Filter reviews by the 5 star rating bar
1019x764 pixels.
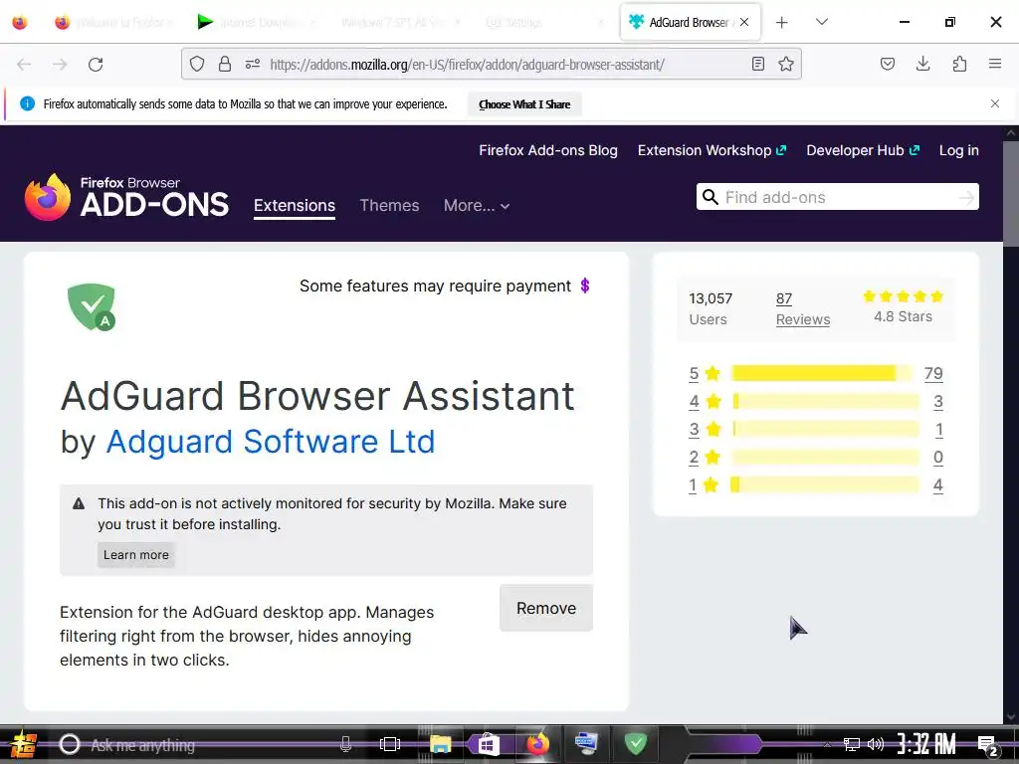(822, 373)
